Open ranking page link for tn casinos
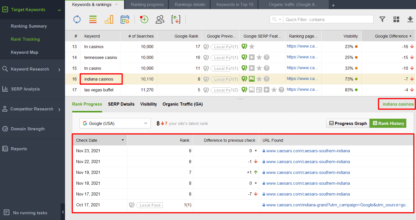Screen dimensions: 416x220 pos(302,46)
